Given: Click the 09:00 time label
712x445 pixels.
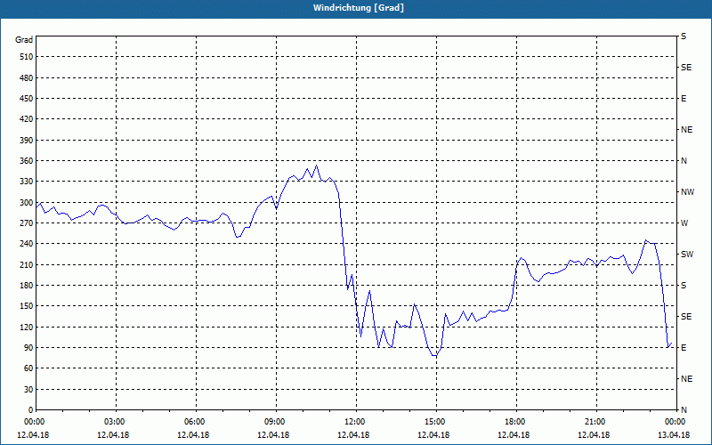Looking at the screenshot, I should (276, 422).
